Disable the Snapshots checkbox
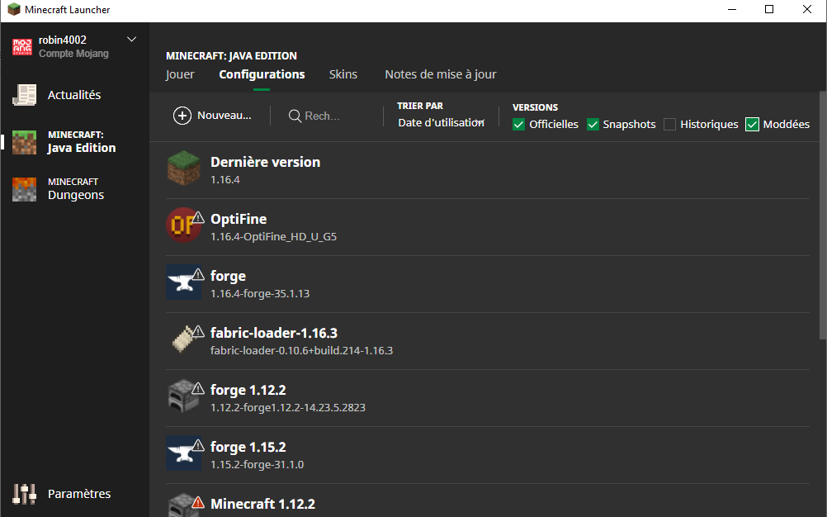This screenshot has width=827, height=517. tap(593, 125)
